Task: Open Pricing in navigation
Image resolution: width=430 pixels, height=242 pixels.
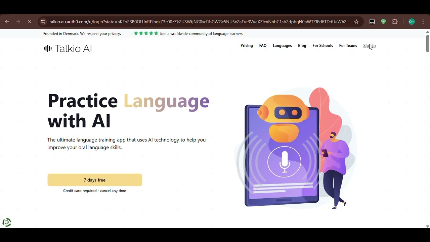Action: click(247, 46)
